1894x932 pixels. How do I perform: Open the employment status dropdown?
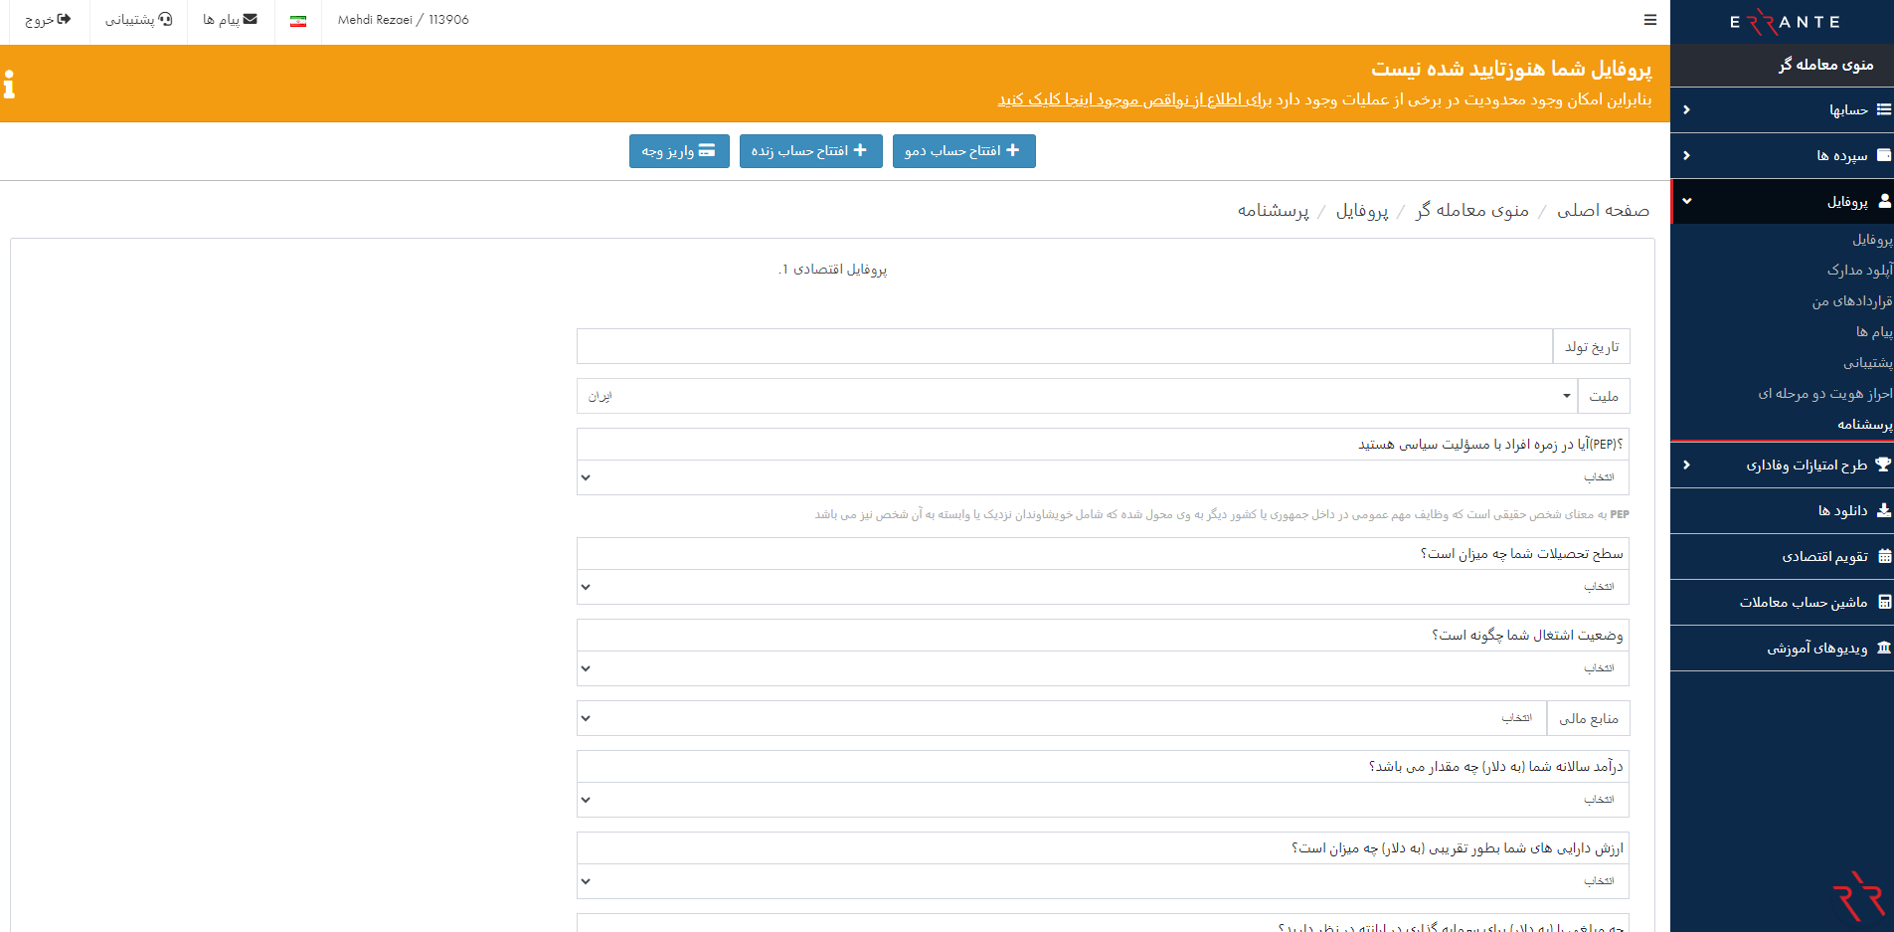(x=1102, y=668)
